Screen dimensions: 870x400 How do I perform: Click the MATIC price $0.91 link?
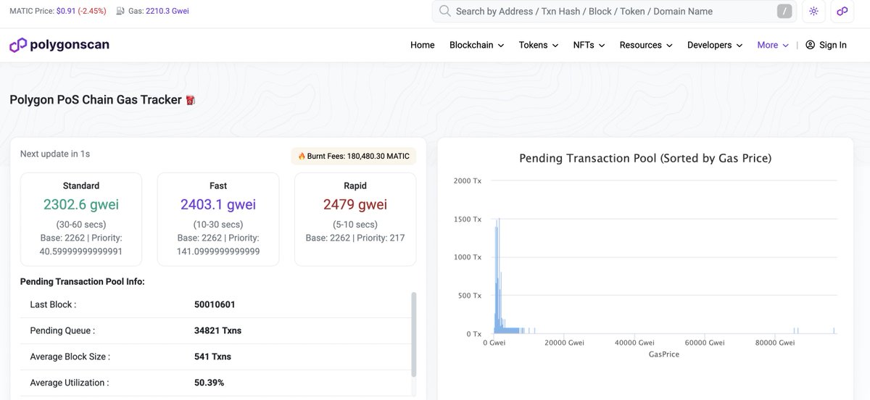65,12
